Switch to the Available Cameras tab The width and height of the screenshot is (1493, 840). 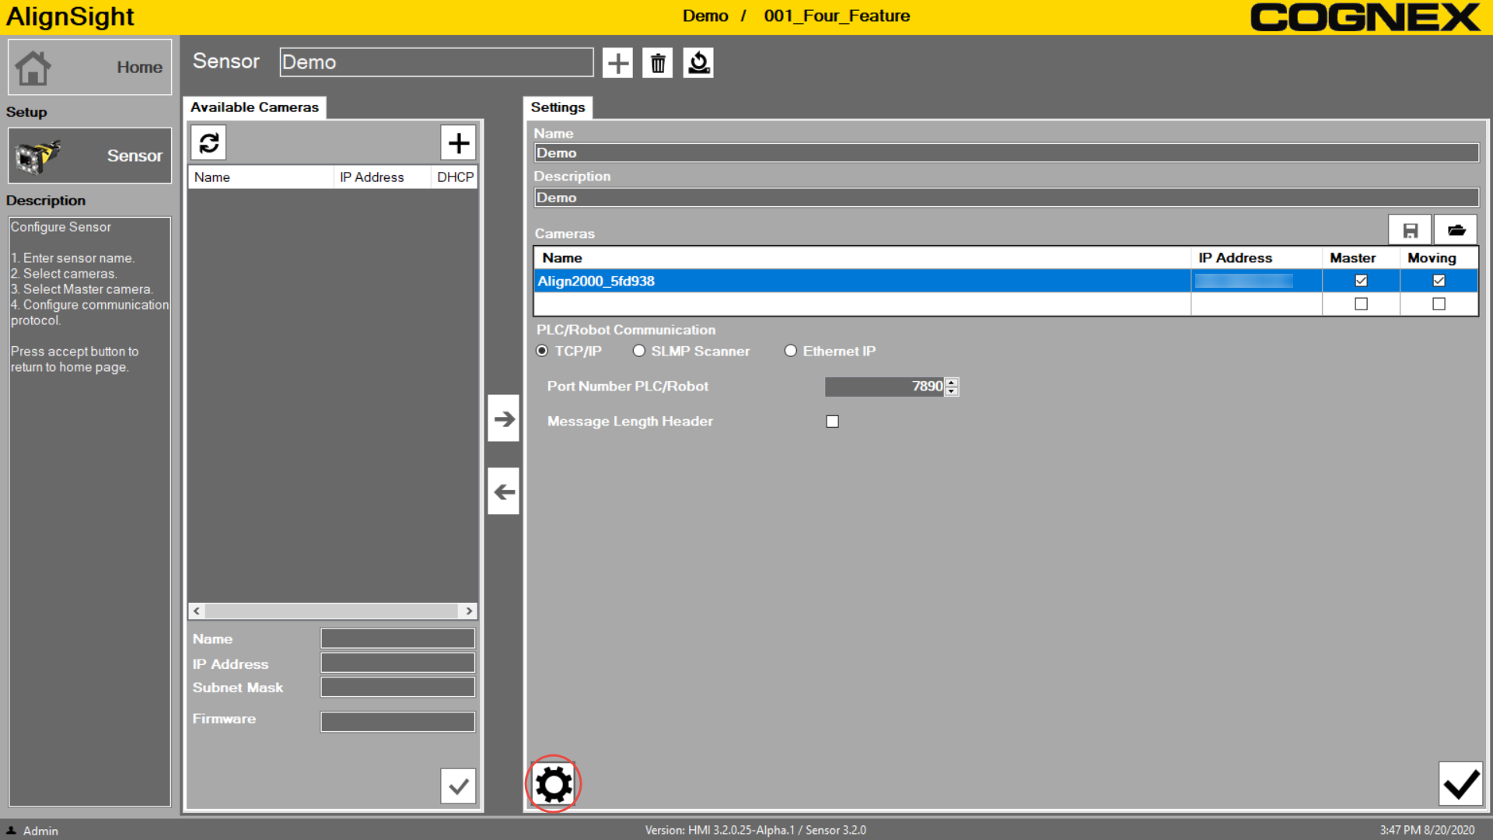point(254,107)
